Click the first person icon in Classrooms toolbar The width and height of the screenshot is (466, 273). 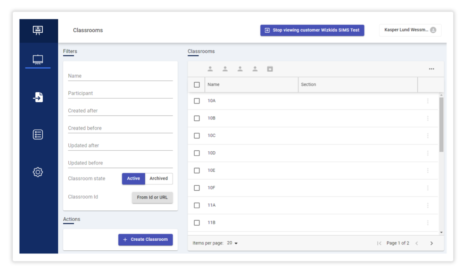(x=210, y=69)
